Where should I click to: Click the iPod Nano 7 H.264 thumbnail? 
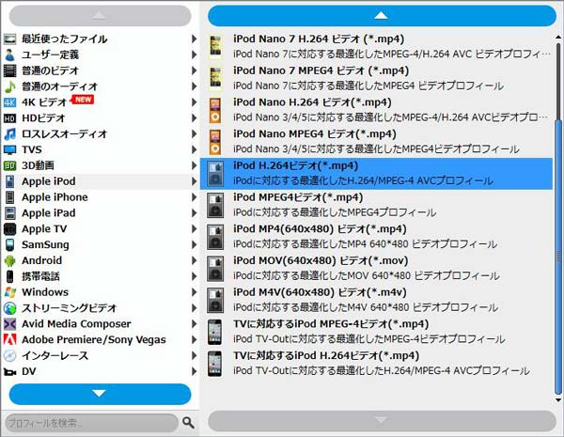pos(215,47)
